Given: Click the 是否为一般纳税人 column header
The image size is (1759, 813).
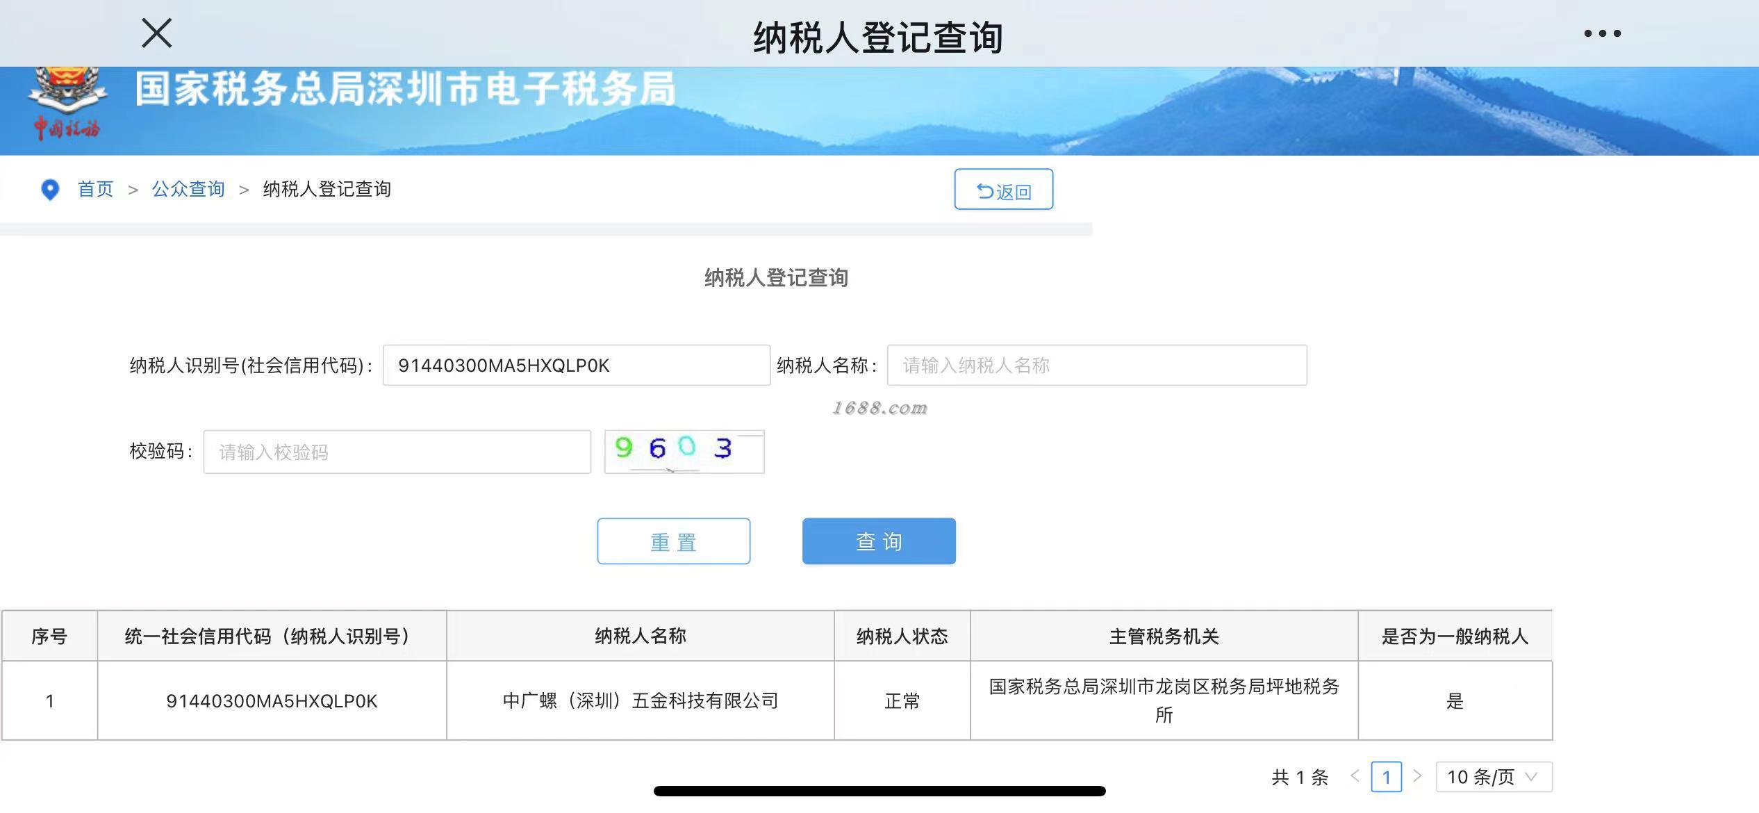Looking at the screenshot, I should [1455, 637].
